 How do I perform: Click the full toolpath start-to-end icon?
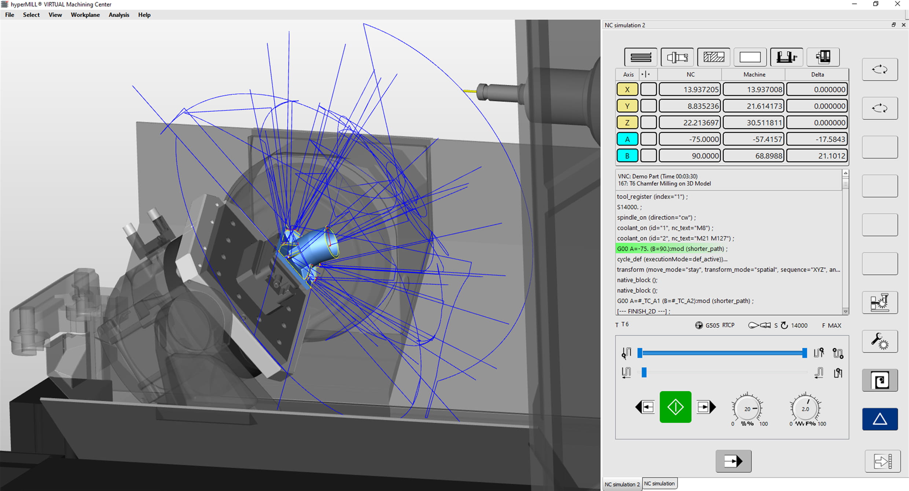838,353
